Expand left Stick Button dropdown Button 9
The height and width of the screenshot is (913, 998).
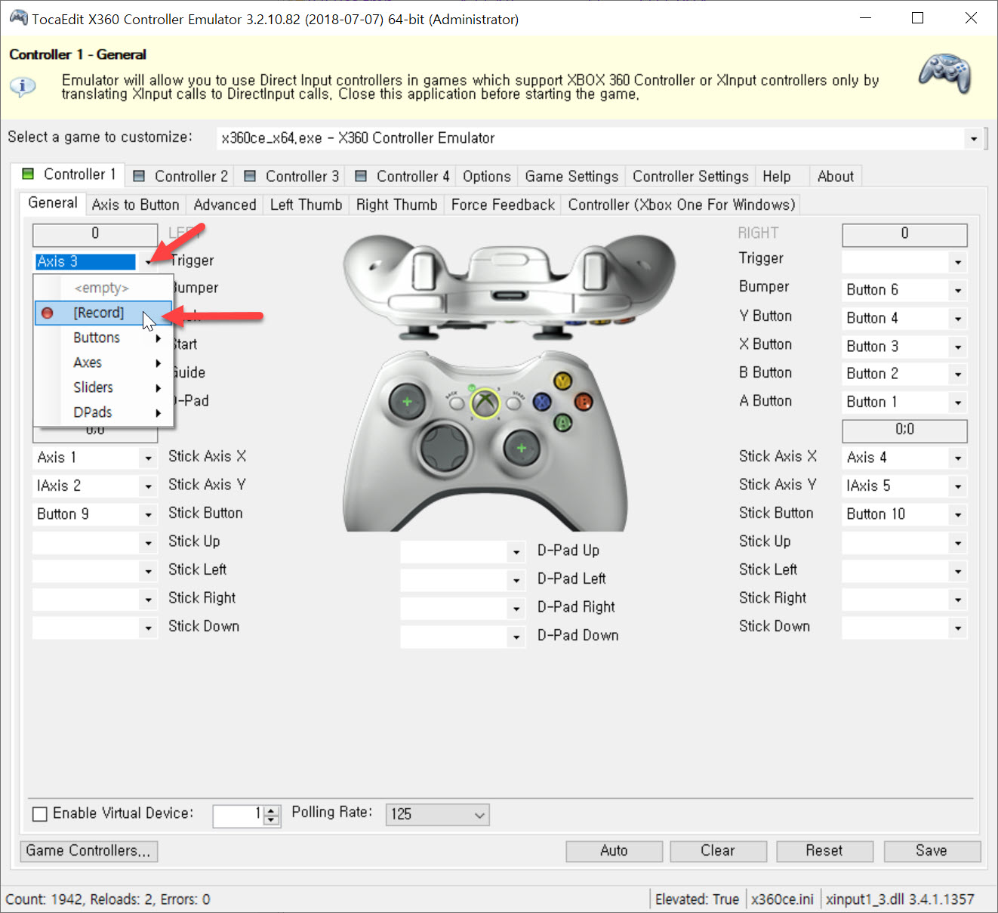[149, 514]
